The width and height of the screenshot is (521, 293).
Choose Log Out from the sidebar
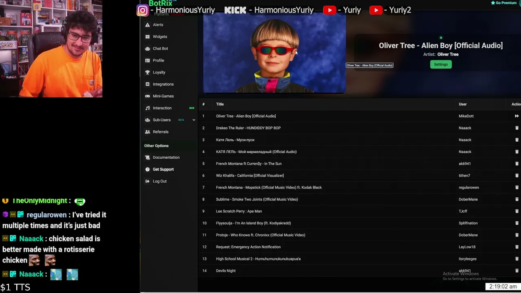[x=160, y=181]
